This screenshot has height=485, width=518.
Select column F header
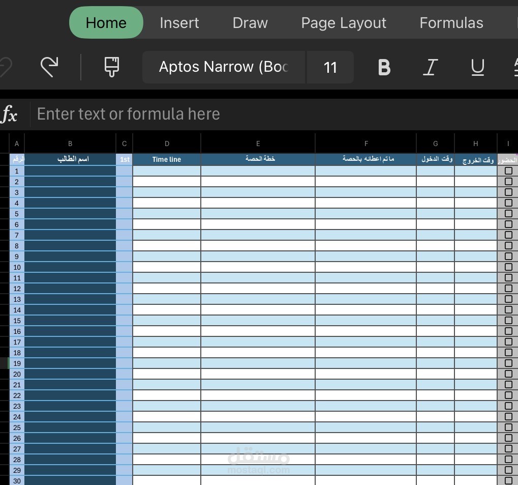click(x=366, y=144)
